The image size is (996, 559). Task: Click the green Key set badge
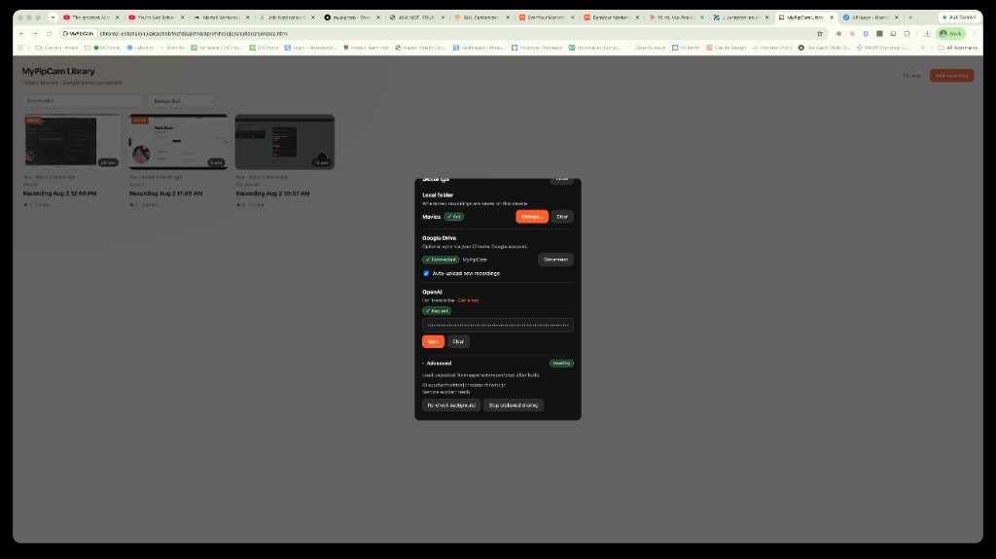pos(437,311)
